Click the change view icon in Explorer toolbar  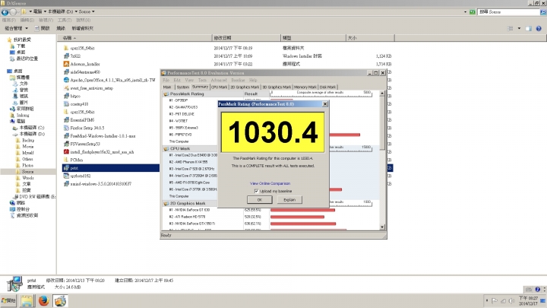coord(511,29)
